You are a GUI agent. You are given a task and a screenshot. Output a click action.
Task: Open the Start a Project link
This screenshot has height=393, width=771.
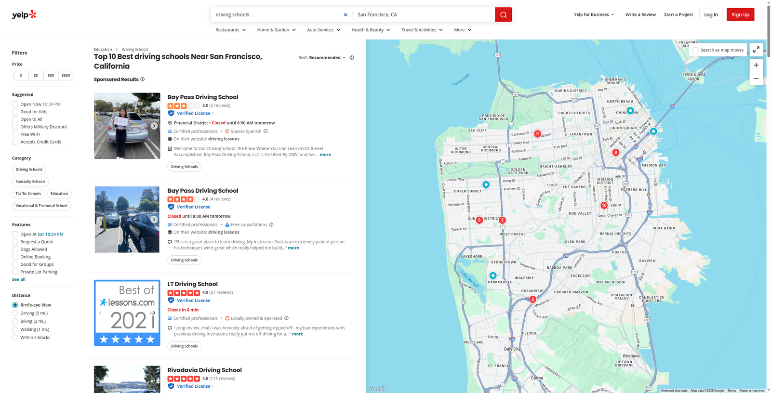click(x=678, y=14)
